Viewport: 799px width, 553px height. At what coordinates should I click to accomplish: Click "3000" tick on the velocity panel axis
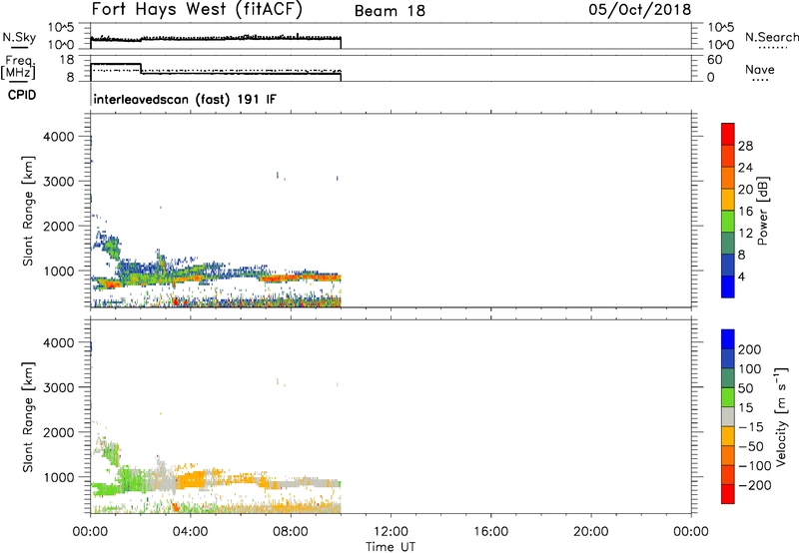58,387
